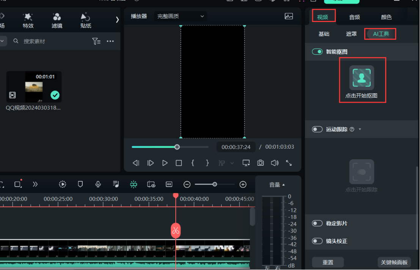Select the 遮罩 mask sub-tab
Screen dimensions: 420x270
point(351,34)
